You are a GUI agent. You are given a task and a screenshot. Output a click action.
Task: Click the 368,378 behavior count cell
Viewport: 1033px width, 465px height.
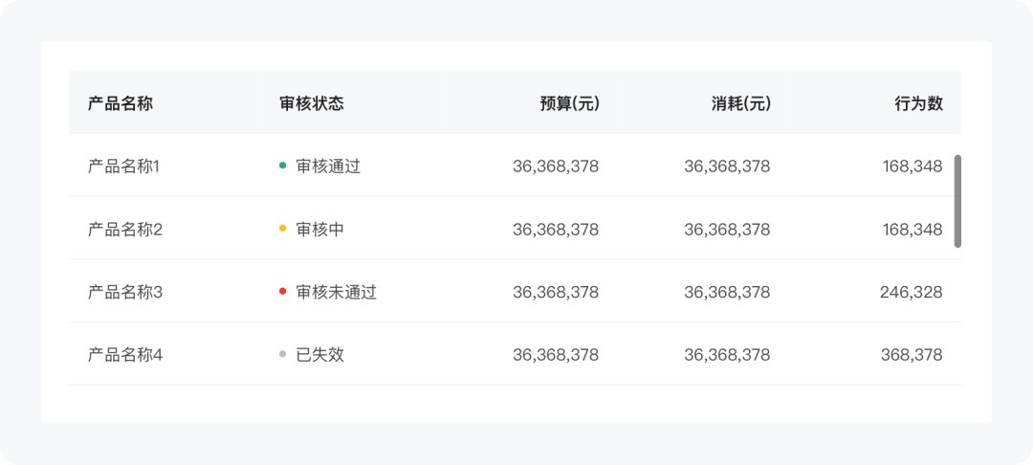point(912,355)
